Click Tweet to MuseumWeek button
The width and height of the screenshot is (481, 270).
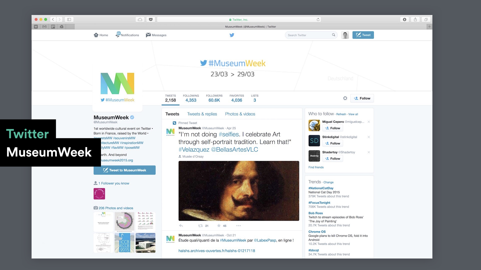tap(125, 170)
